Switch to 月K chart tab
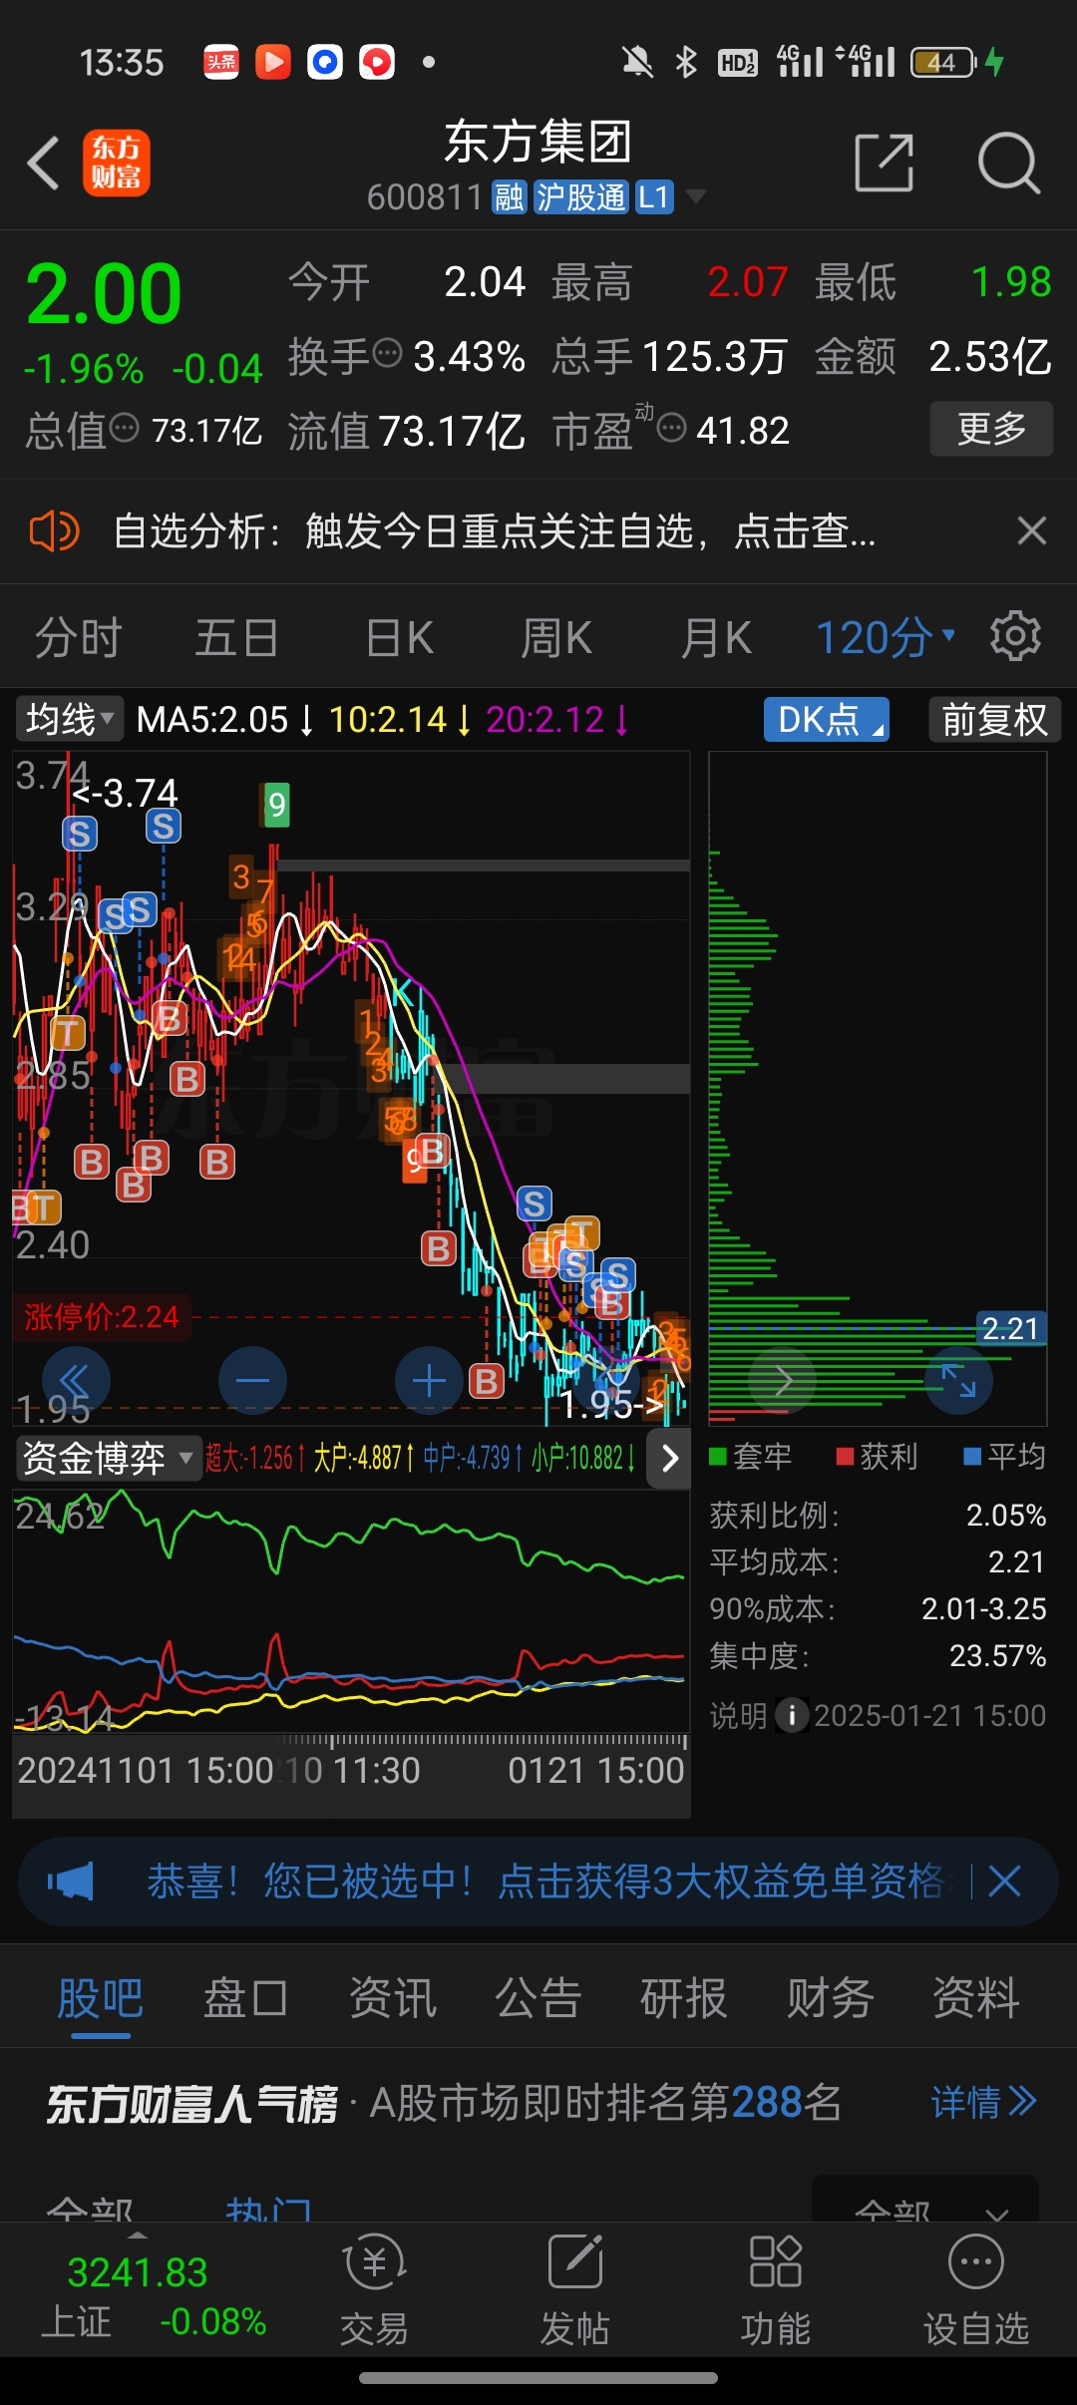Viewport: 1077px width, 2405px height. click(x=716, y=637)
